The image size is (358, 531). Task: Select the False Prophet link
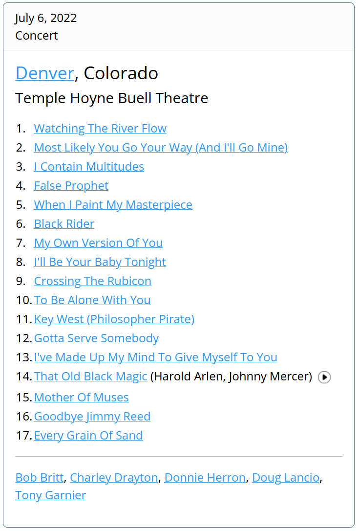[x=71, y=186]
